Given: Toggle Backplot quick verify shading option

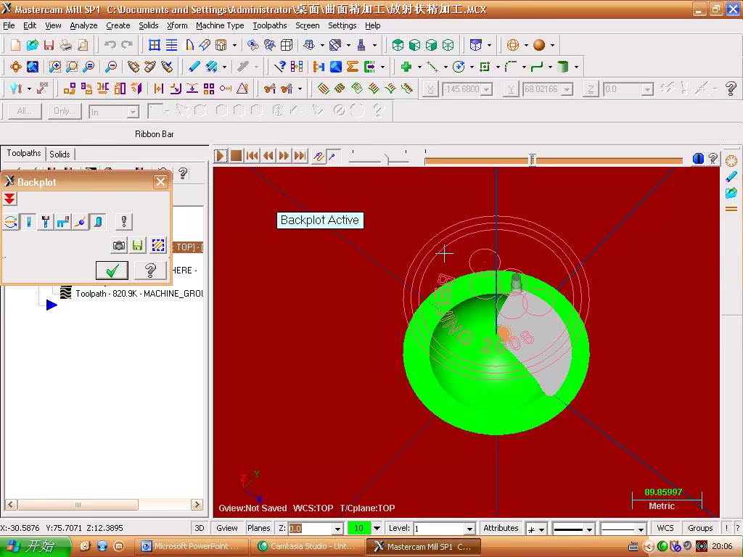Looking at the screenshot, I should click(x=98, y=222).
